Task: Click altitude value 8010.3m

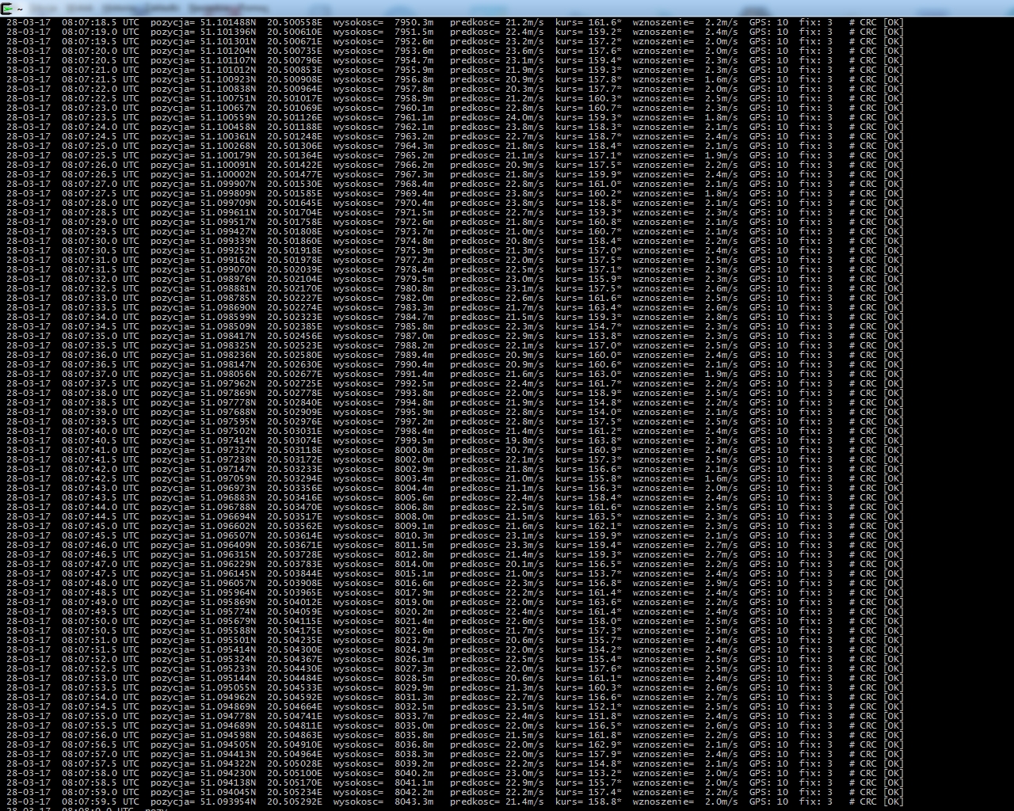Action: [x=414, y=535]
